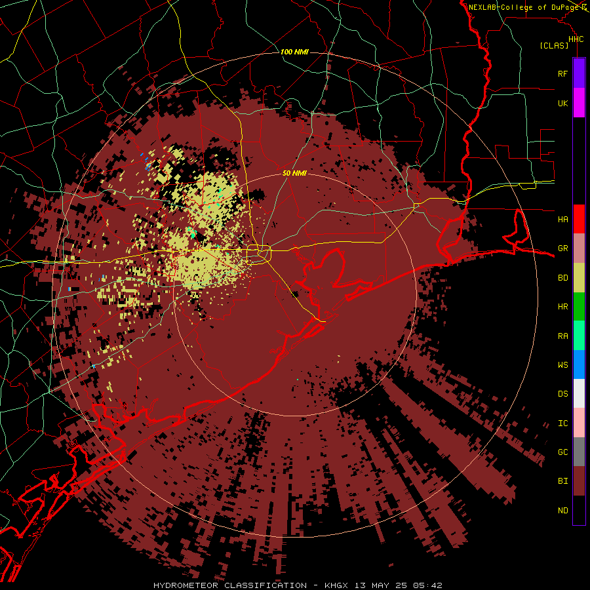Click the RF purple legend swatch

pos(579,73)
